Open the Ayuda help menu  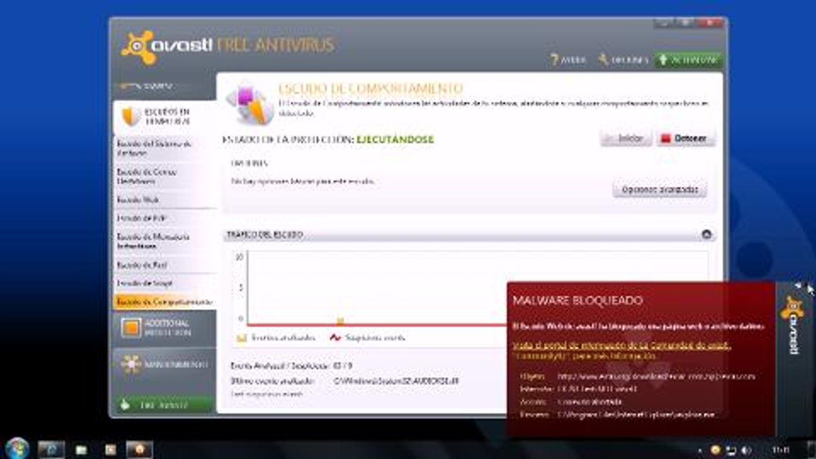(x=568, y=60)
